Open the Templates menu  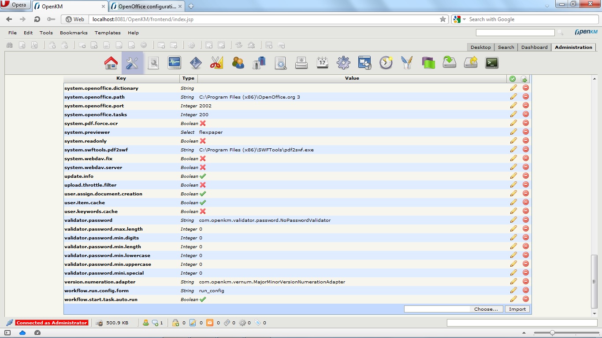pos(108,33)
